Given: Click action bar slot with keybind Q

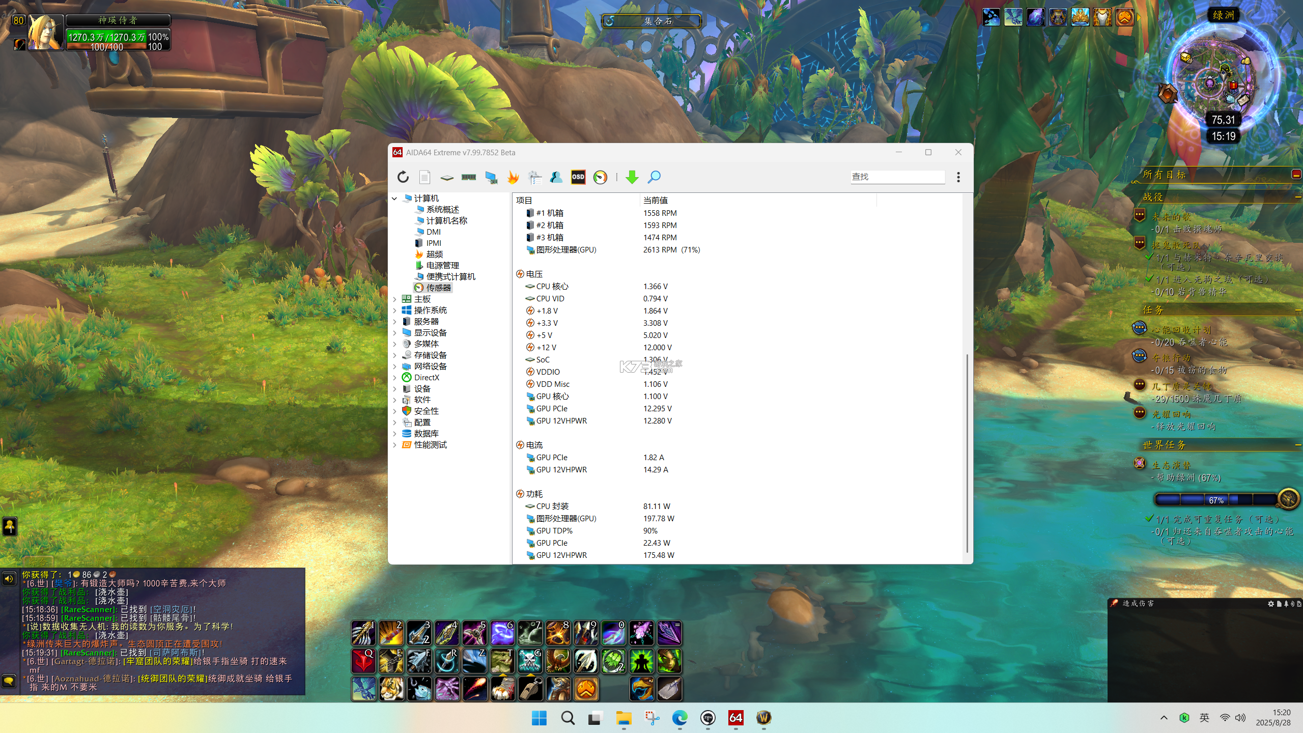Looking at the screenshot, I should (x=363, y=661).
